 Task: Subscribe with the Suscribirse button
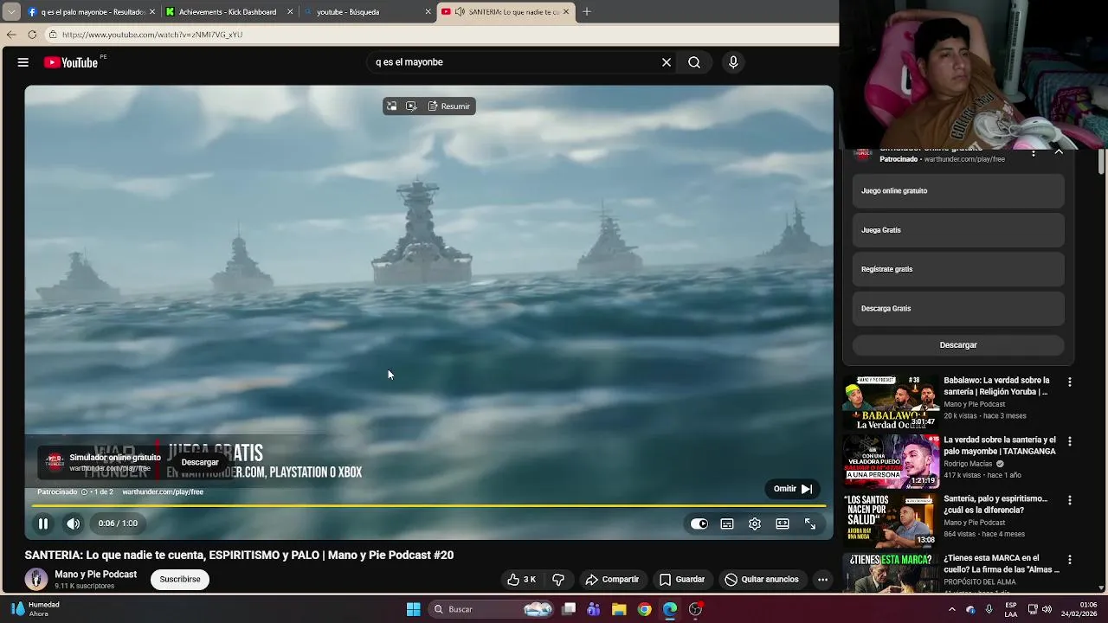click(x=180, y=579)
